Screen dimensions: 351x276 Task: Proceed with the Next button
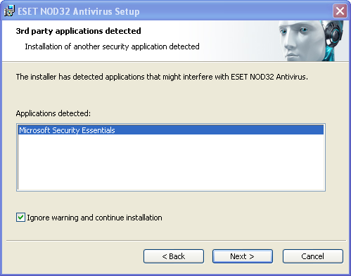tap(243, 256)
